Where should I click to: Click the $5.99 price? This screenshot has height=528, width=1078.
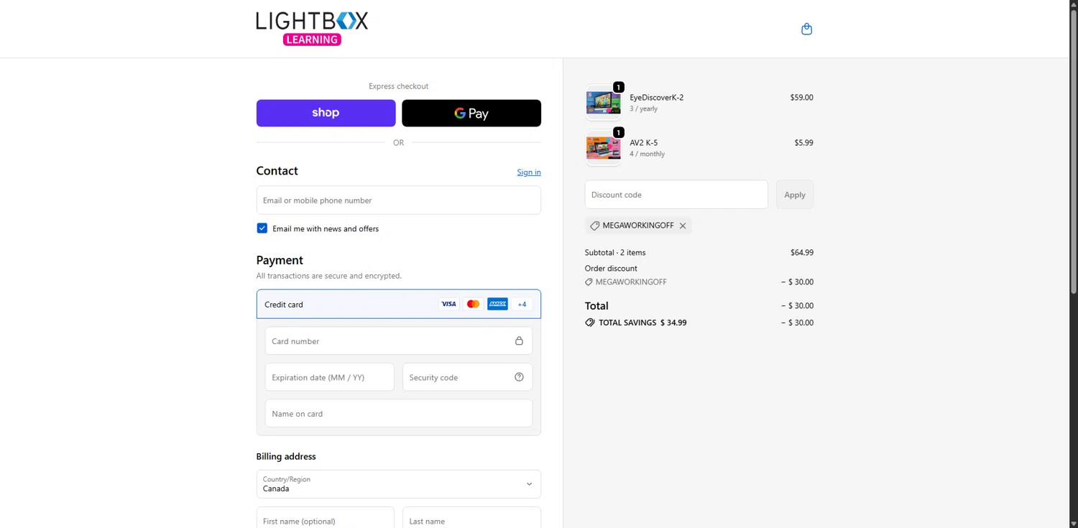click(x=804, y=143)
